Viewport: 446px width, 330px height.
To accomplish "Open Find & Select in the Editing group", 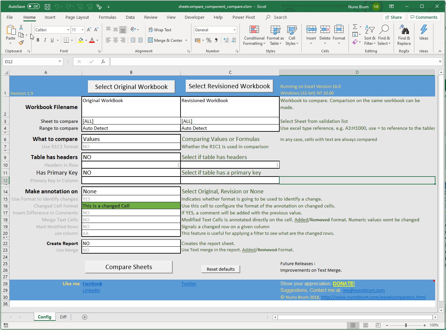I will tap(384, 35).
